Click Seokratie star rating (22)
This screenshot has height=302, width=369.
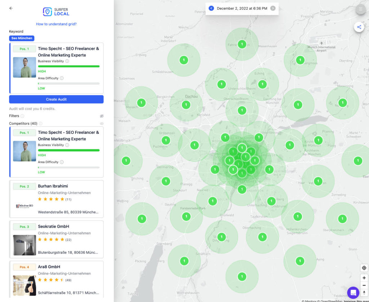point(55,240)
